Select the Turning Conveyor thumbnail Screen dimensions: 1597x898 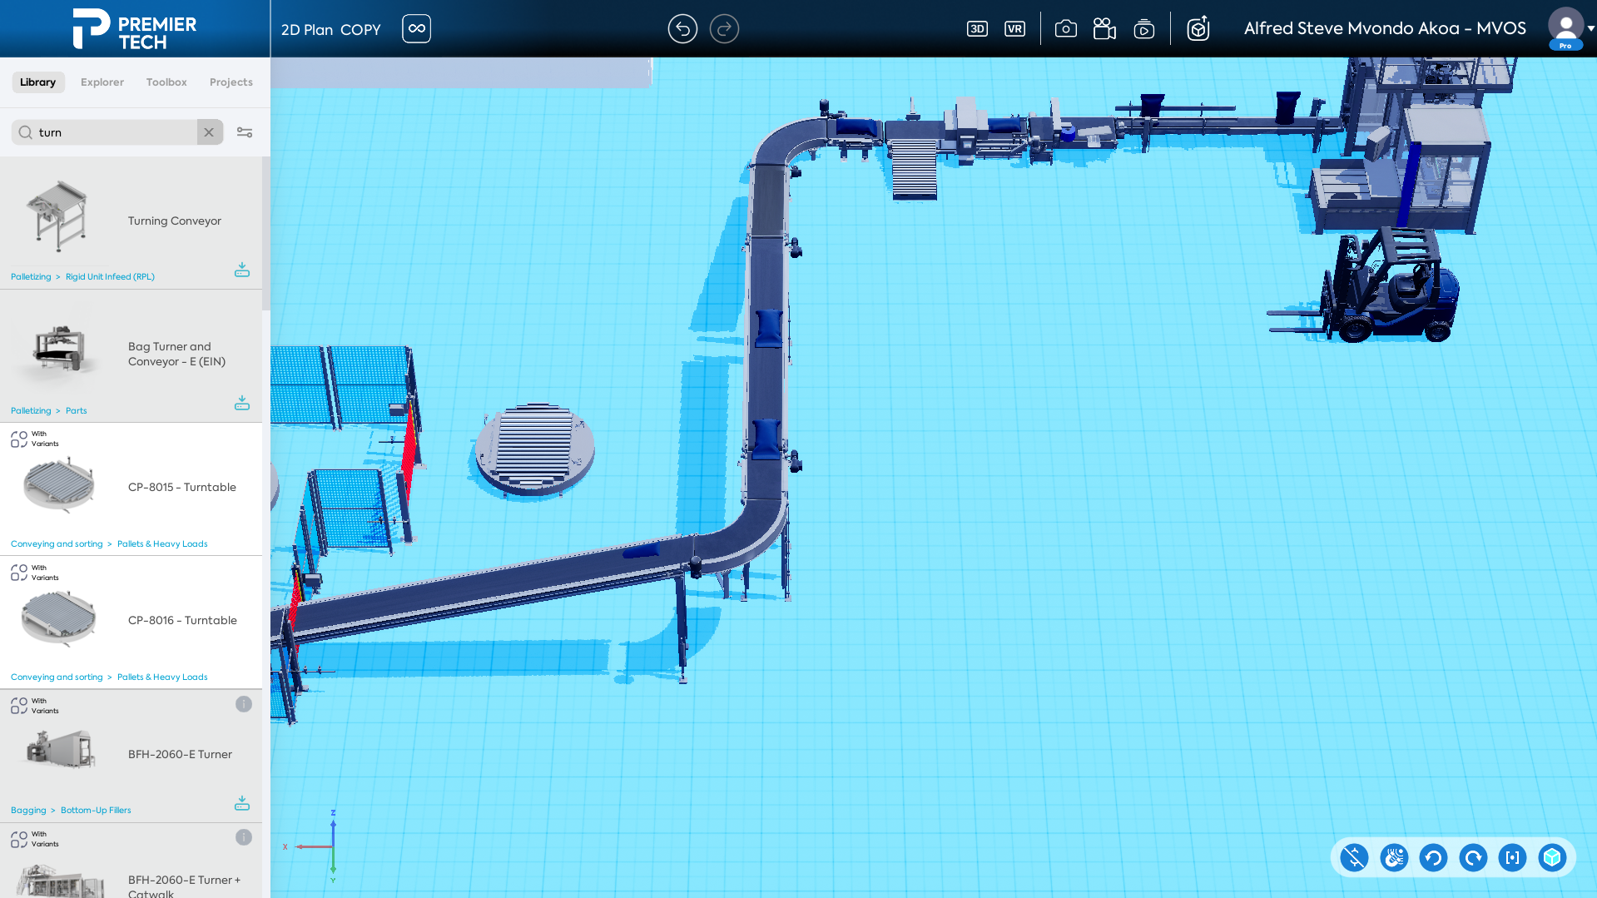click(57, 216)
